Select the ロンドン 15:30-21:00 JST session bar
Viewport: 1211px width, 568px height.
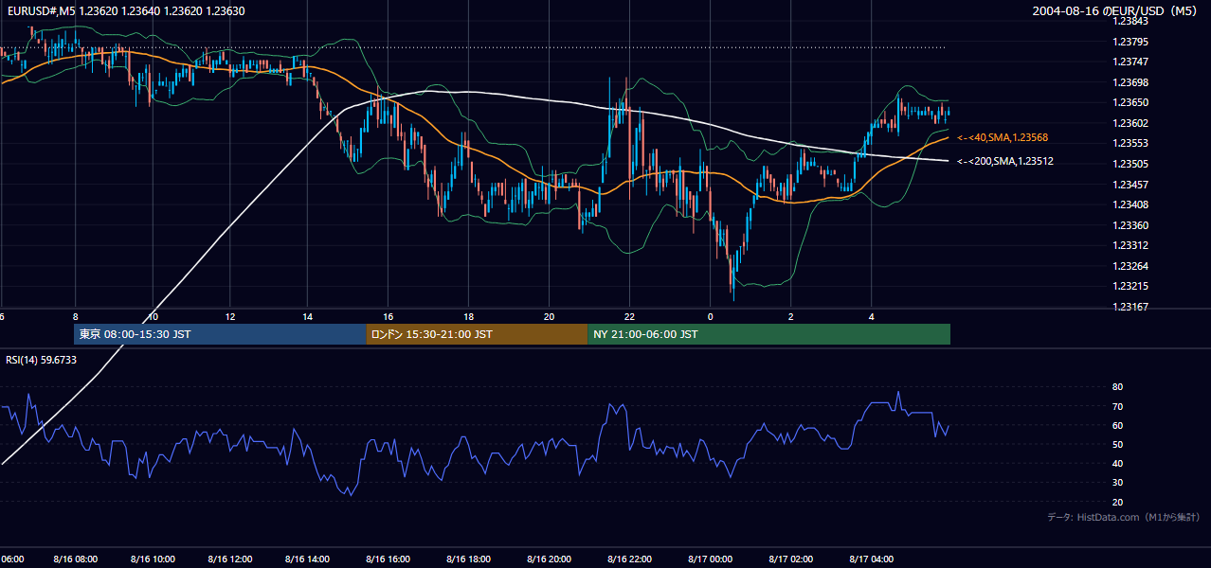pyautogui.click(x=477, y=334)
